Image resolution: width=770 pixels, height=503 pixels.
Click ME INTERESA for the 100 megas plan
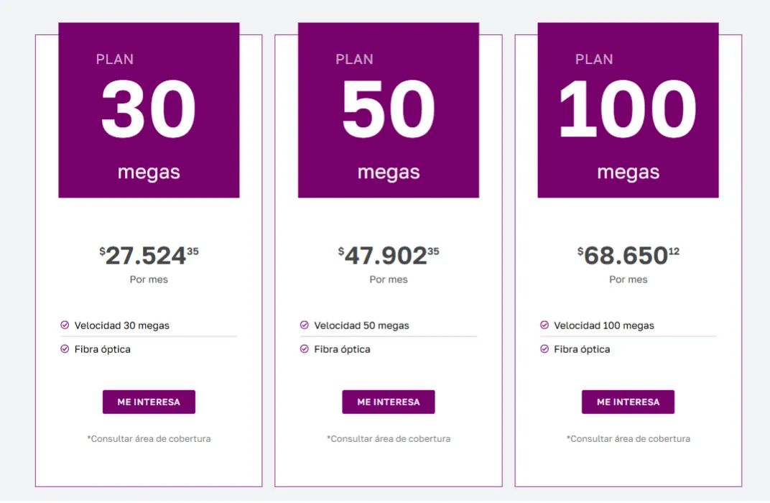tap(628, 402)
